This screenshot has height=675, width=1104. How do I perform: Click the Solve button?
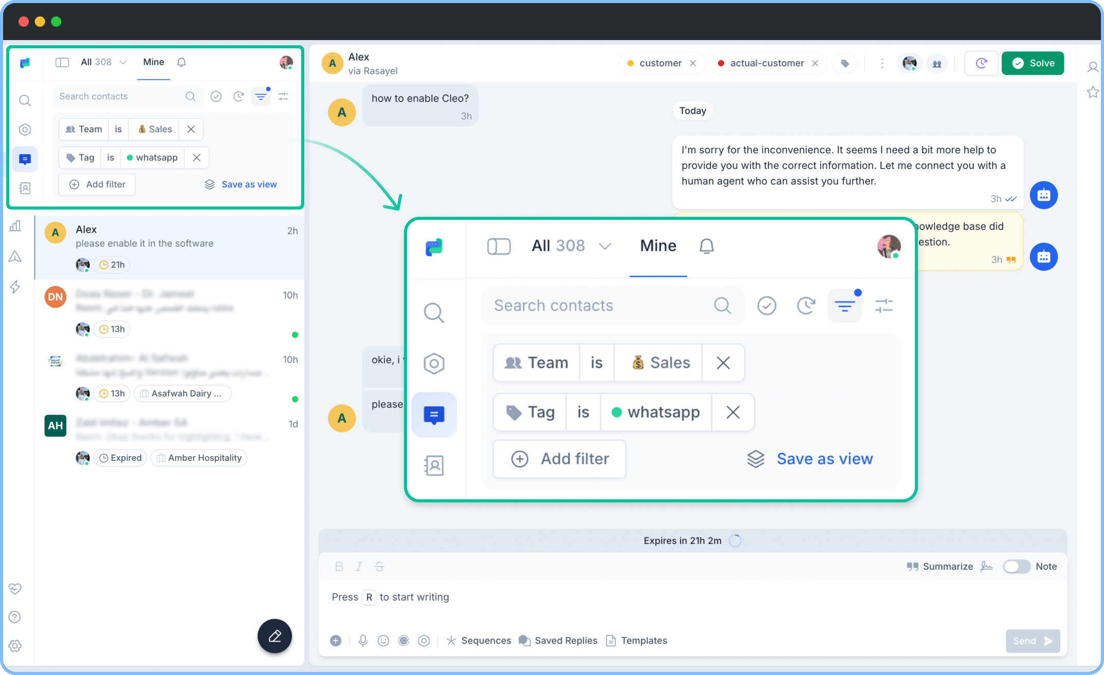[x=1033, y=63]
